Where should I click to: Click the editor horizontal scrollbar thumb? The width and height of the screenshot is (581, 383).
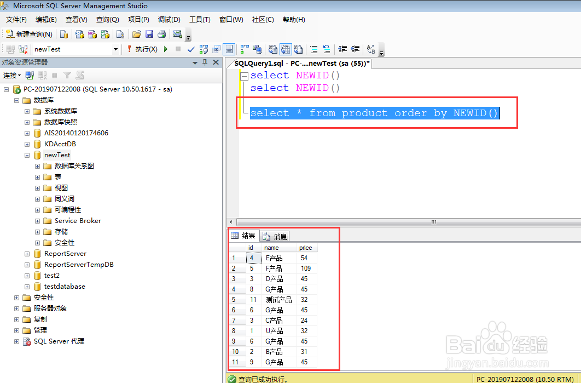coord(433,222)
